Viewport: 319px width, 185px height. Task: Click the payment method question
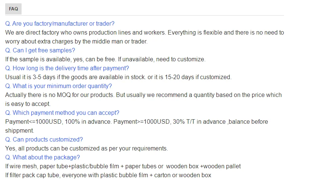click(x=62, y=113)
